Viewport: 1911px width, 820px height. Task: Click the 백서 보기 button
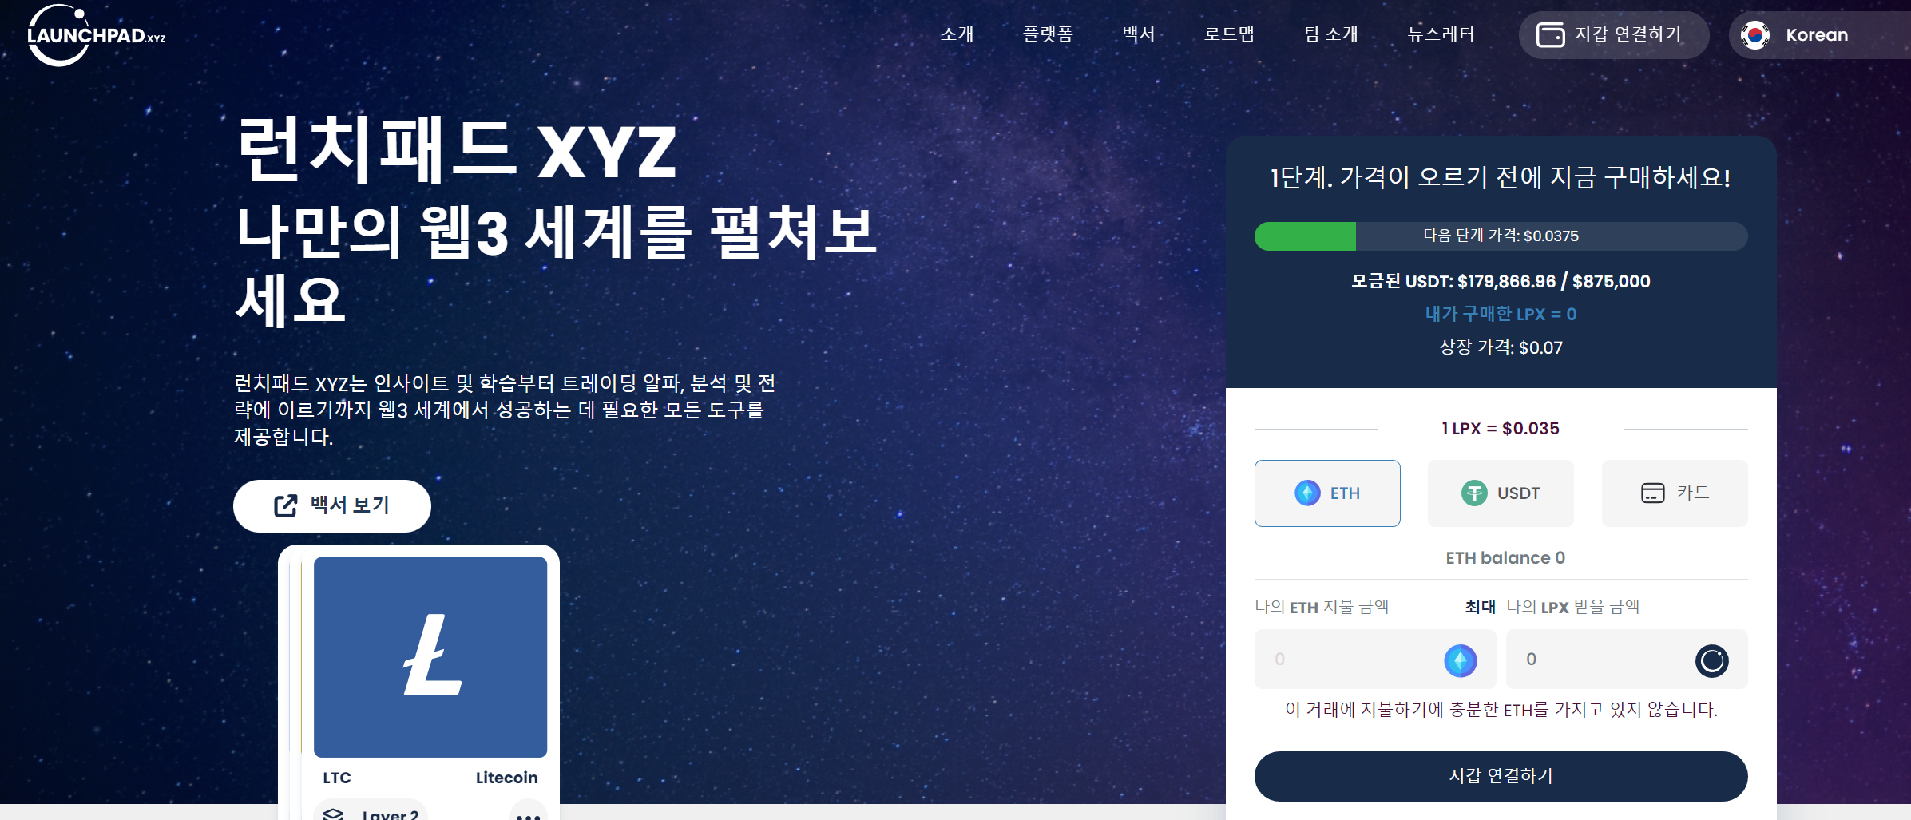click(x=332, y=505)
